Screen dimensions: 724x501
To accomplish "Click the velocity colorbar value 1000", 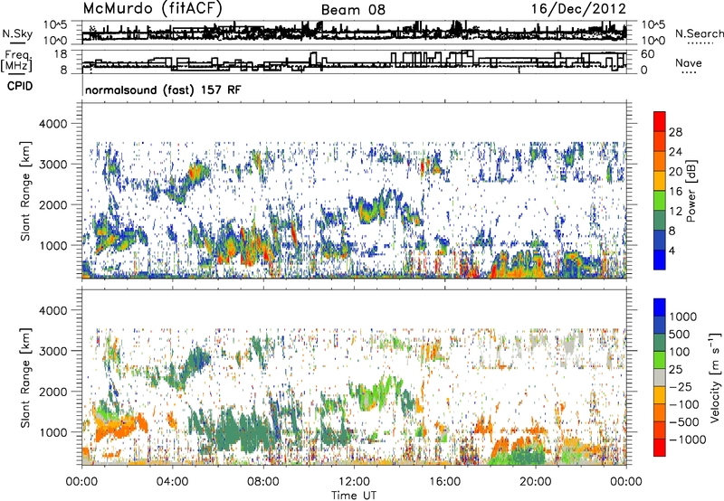I will point(683,317).
